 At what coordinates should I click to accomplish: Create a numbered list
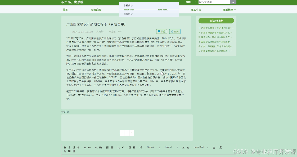(x=107, y=147)
